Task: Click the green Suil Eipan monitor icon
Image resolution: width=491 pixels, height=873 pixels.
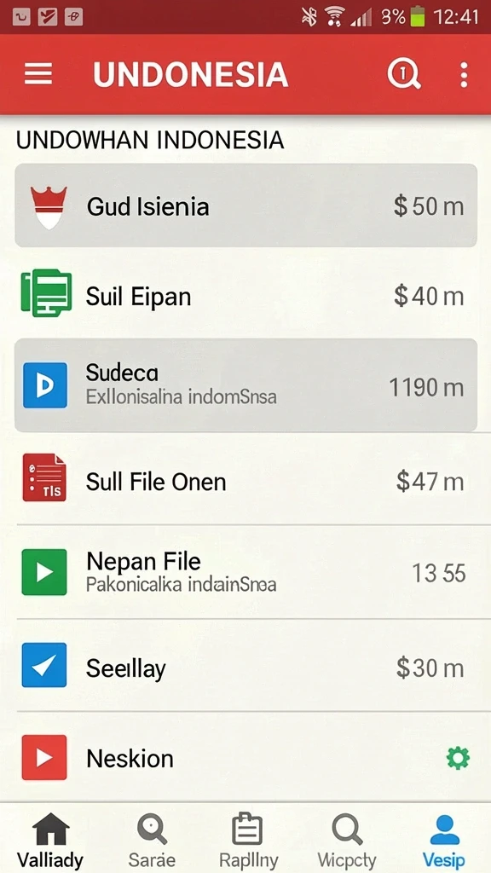Action: click(x=46, y=293)
